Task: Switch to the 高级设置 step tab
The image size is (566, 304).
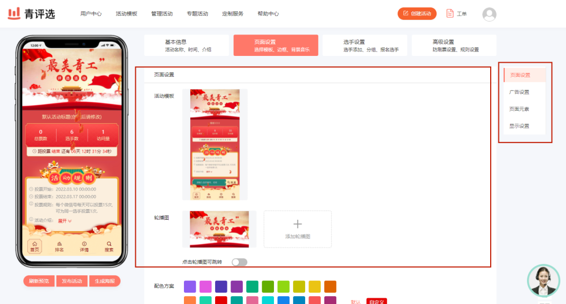Action: (454, 45)
